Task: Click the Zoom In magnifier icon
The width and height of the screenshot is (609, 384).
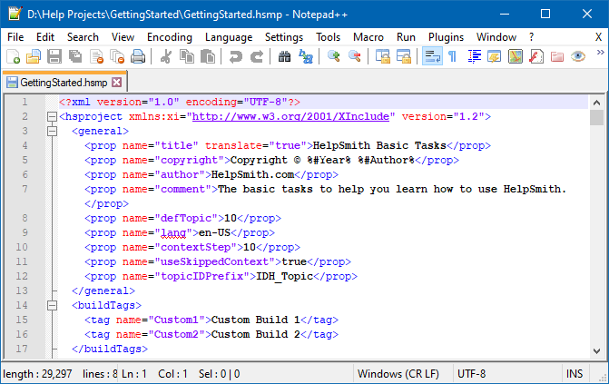Action: coord(333,56)
